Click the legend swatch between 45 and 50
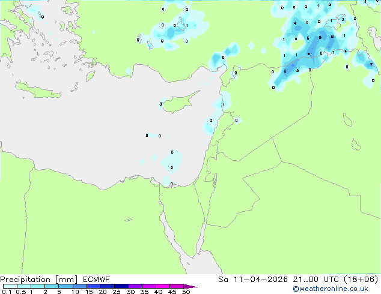 (177, 286)
